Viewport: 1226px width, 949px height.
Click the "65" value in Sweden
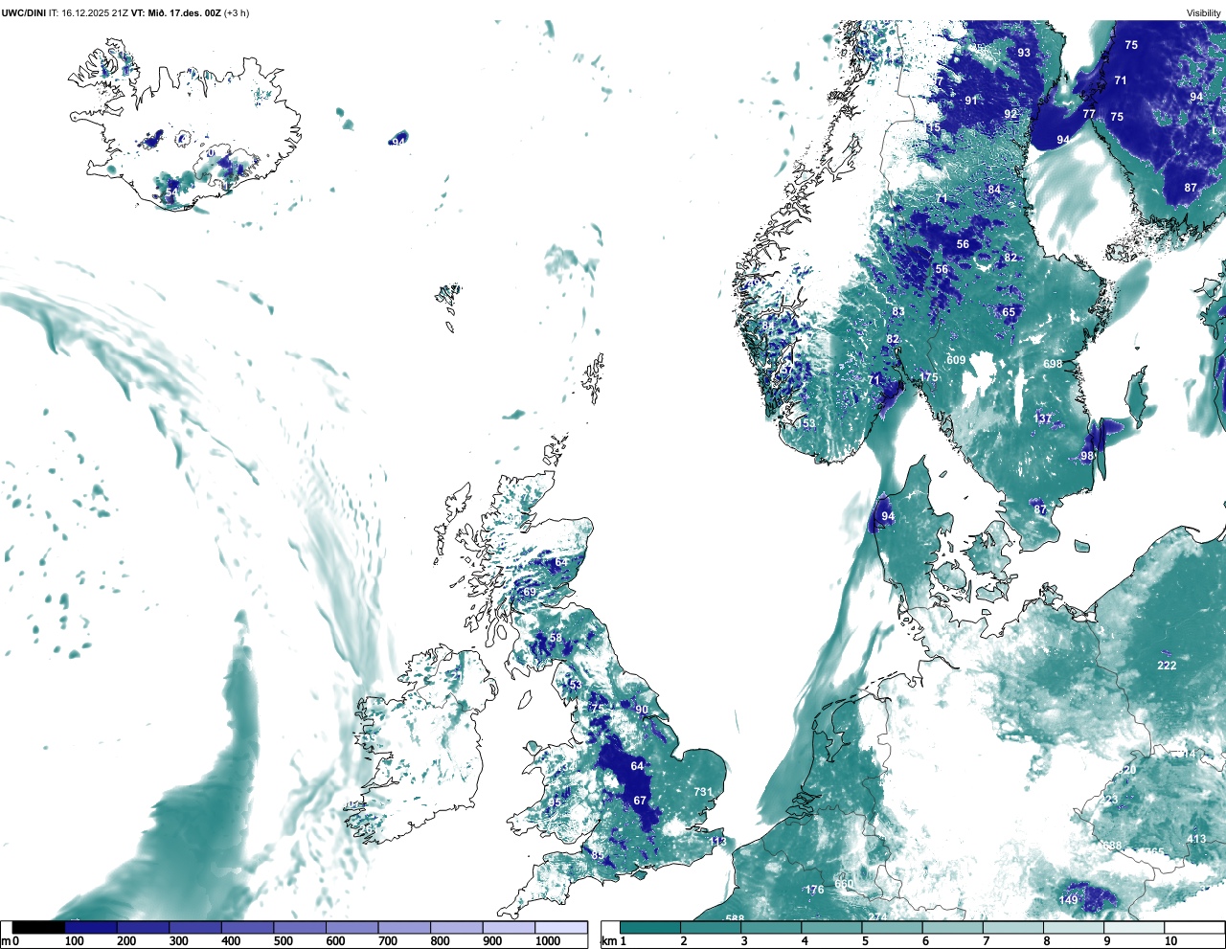click(x=1009, y=312)
